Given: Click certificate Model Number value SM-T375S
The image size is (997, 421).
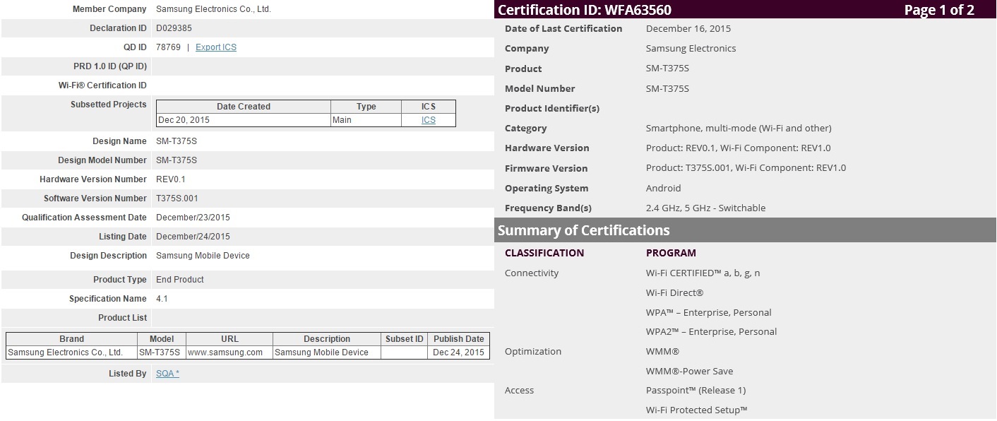Looking at the screenshot, I should [667, 88].
